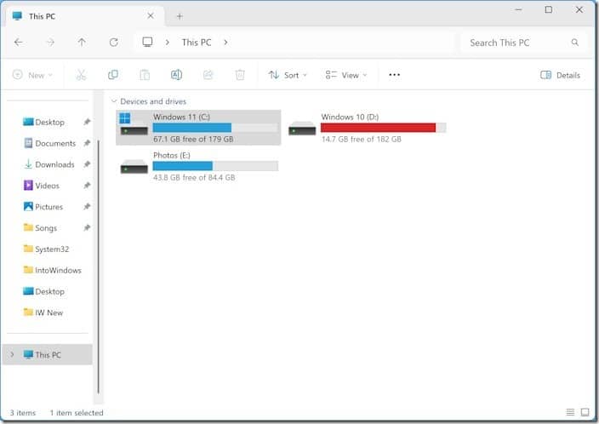Click the pin icon beside Downloads

tap(87, 164)
